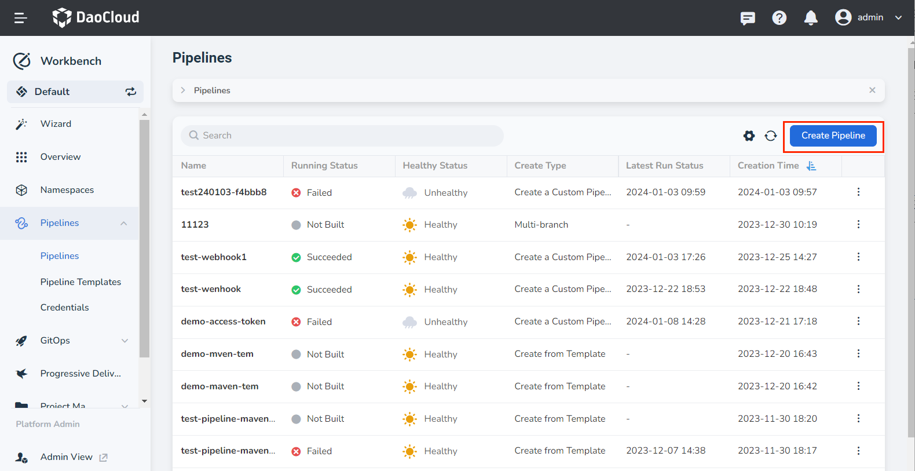Open the messages chat icon
The image size is (915, 471).
[x=748, y=18]
